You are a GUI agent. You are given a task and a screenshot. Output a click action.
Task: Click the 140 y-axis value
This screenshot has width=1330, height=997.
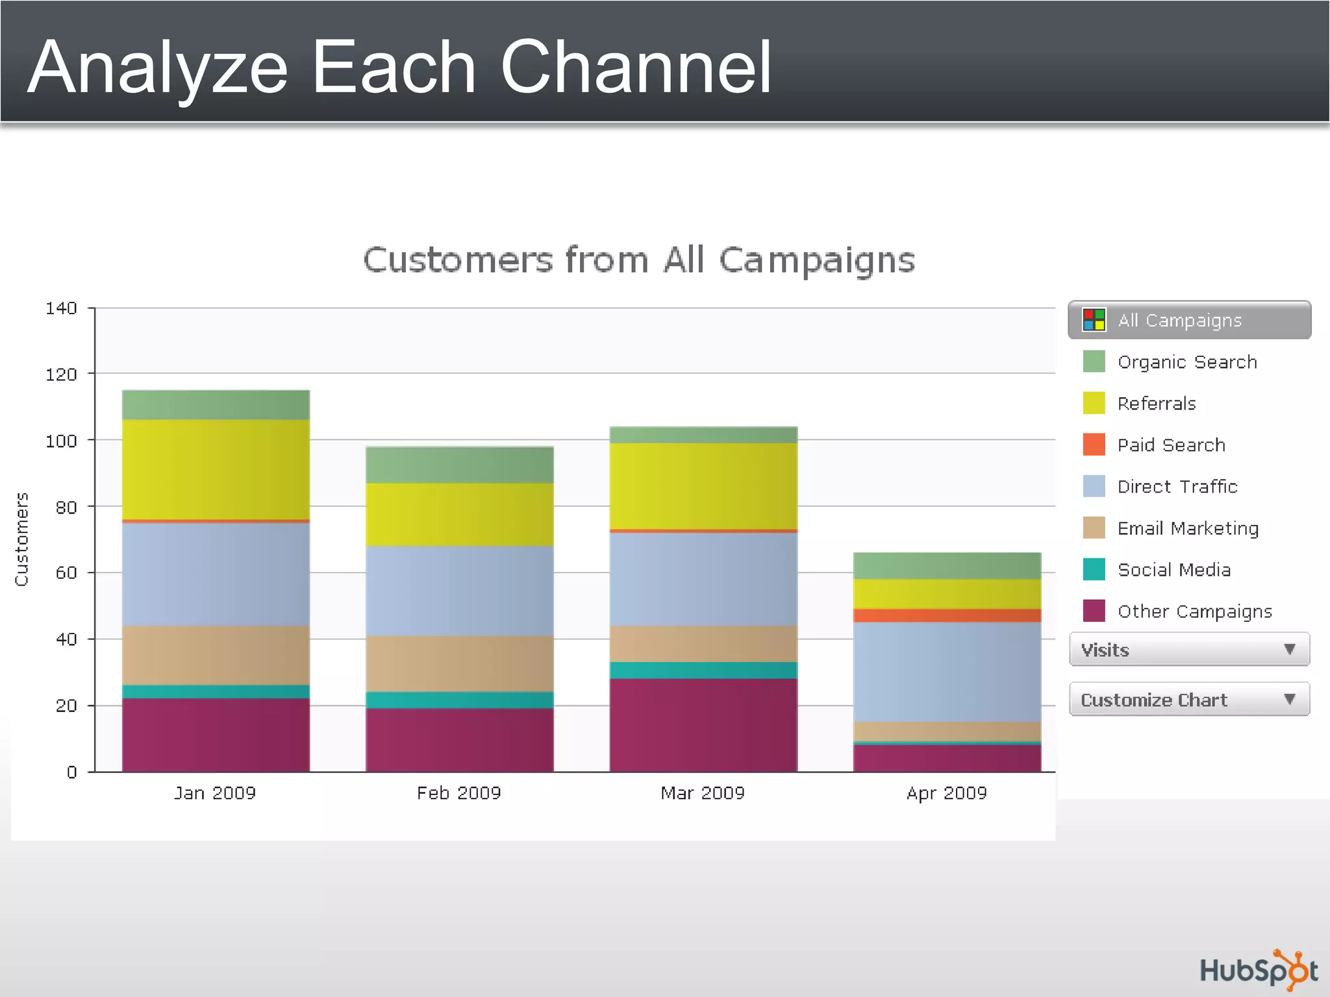click(61, 308)
